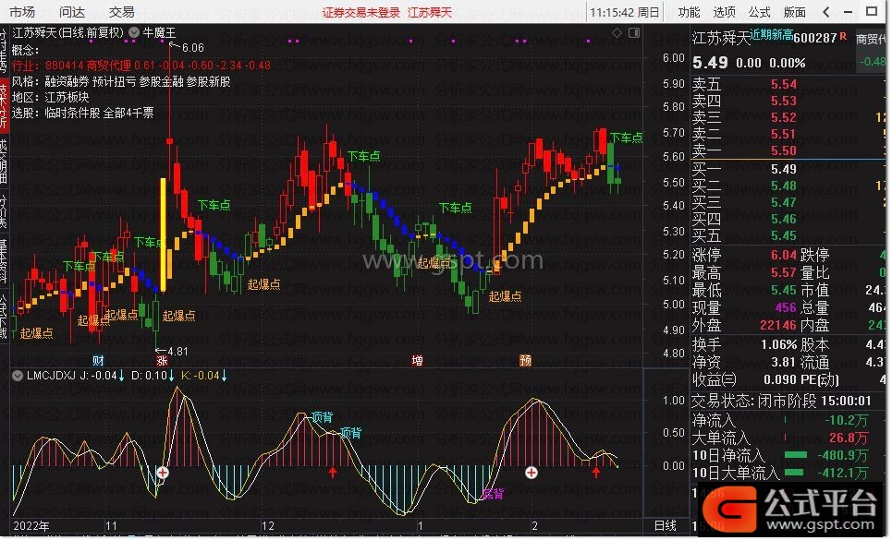Click the 卖一 price 5.50

tap(783, 151)
